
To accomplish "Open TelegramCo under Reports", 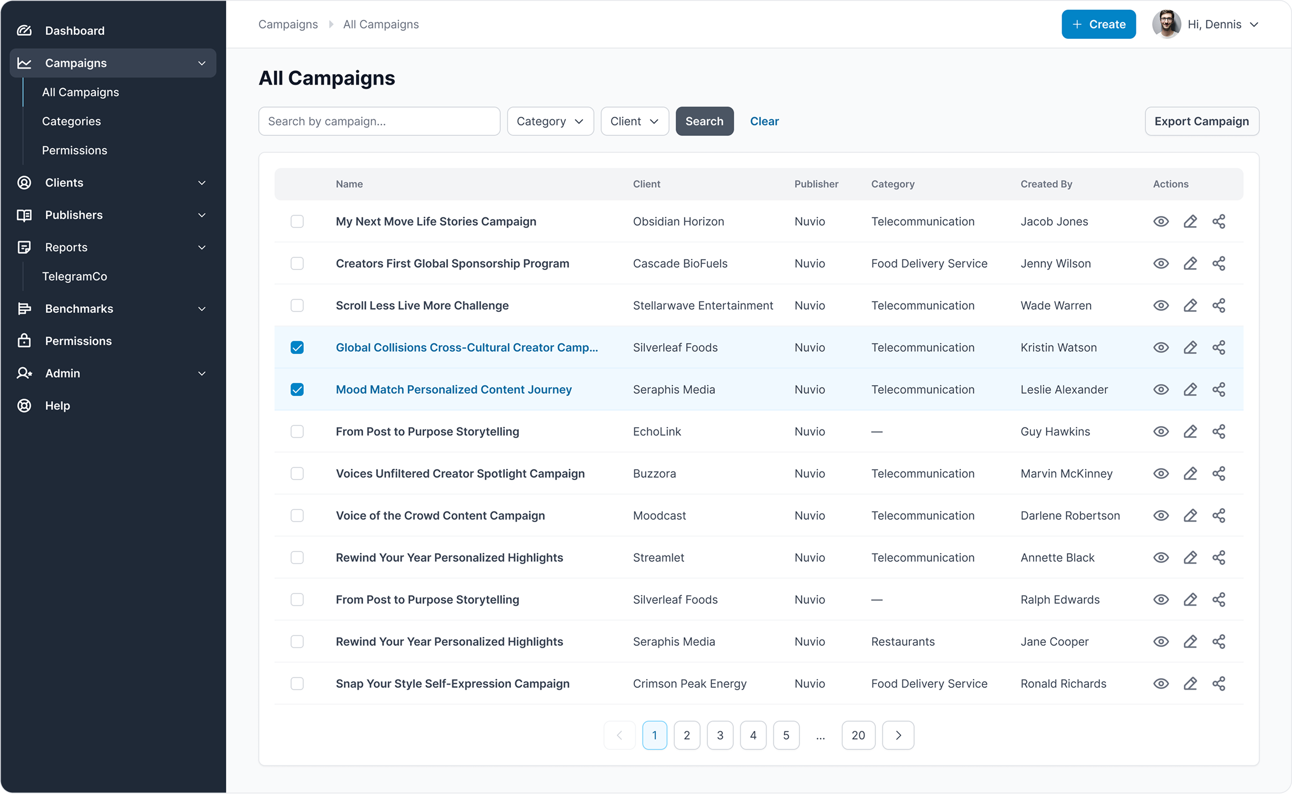I will tap(74, 276).
